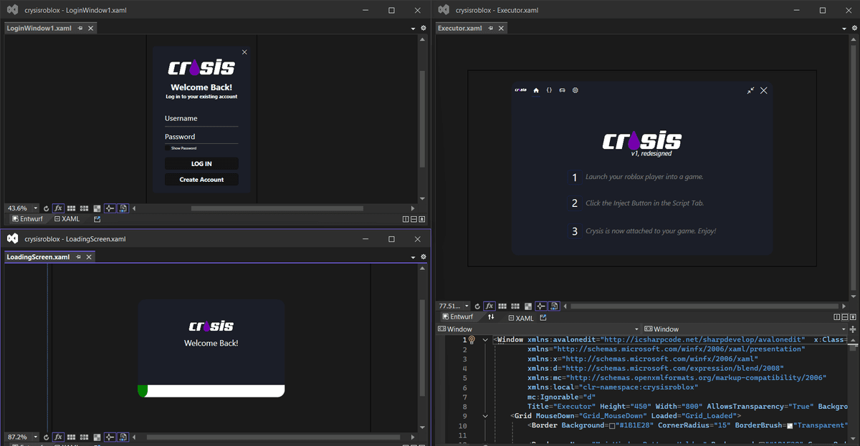Toggle snapping to snaplines in the Executor designer

click(x=541, y=306)
